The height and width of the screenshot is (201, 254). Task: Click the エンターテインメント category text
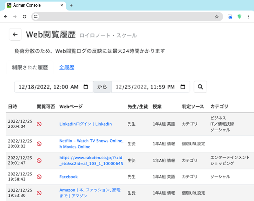pos(230,157)
